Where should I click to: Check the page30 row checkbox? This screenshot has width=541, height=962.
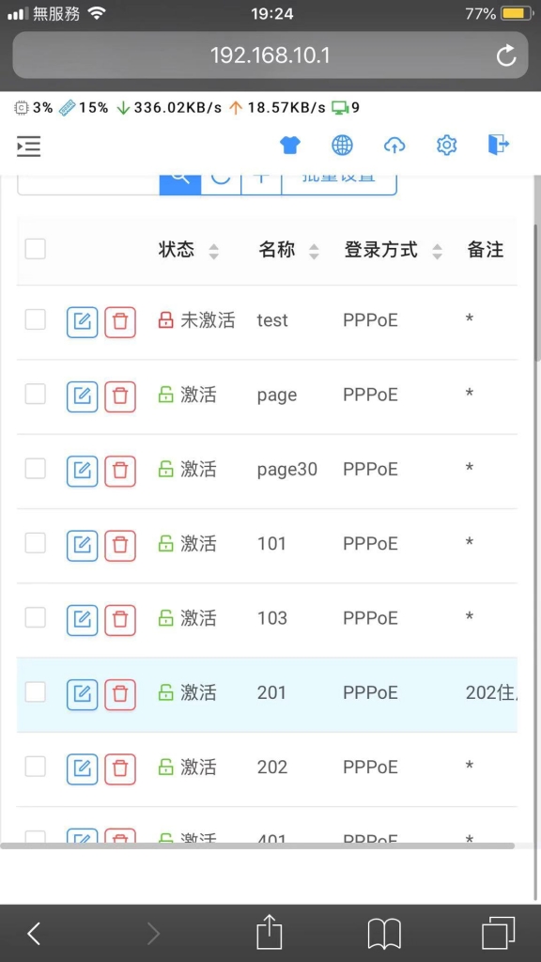coord(35,469)
